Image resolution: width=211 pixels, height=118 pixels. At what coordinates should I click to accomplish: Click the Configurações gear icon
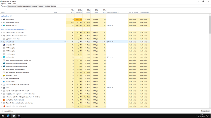[4, 57]
